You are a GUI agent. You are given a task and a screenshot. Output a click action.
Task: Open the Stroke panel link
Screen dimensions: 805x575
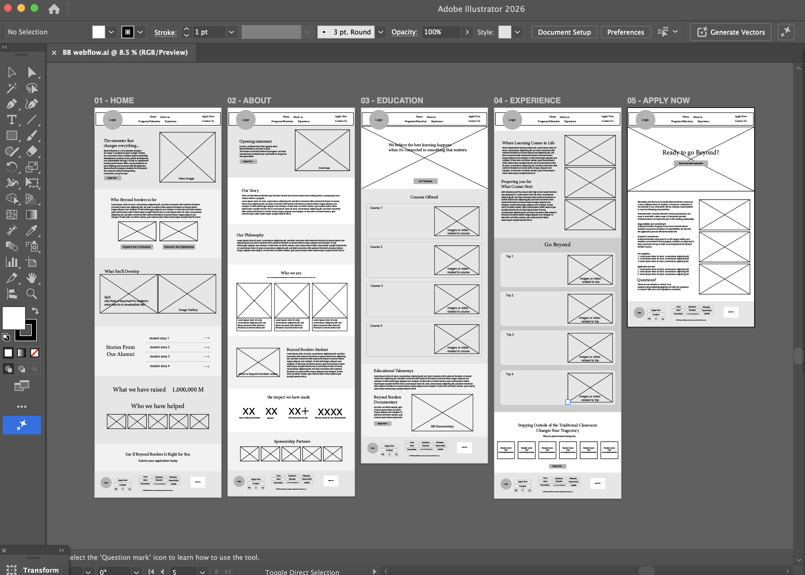click(165, 32)
